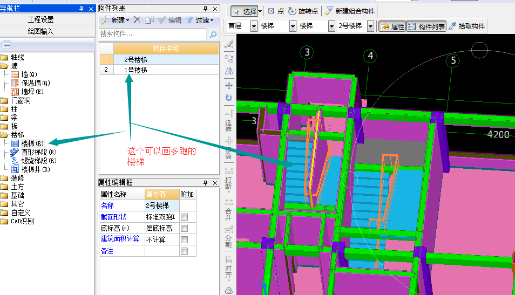Image resolution: width=515 pixels, height=295 pixels.
Task: Click the copy icon in vertical toolbar
Action: pyautogui.click(x=229, y=59)
